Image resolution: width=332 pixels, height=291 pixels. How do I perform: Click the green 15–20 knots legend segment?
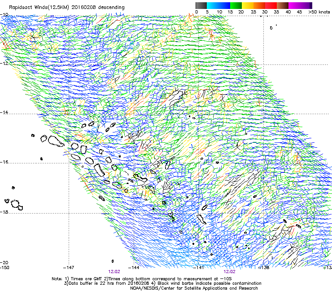pos(236,5)
